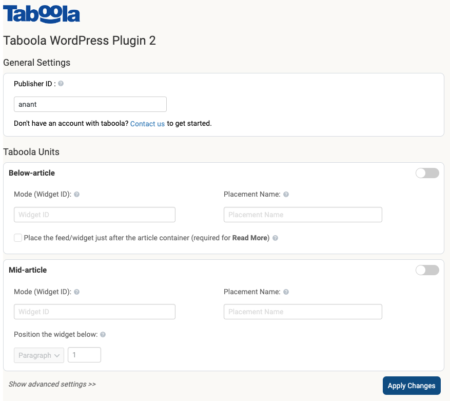
Task: Click the Mid-article Widget ID field
Action: click(x=94, y=312)
